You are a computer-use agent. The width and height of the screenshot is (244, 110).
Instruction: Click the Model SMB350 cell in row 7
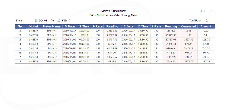coord(33,57)
